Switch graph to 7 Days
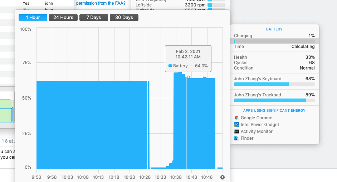337x182 pixels. click(94, 18)
